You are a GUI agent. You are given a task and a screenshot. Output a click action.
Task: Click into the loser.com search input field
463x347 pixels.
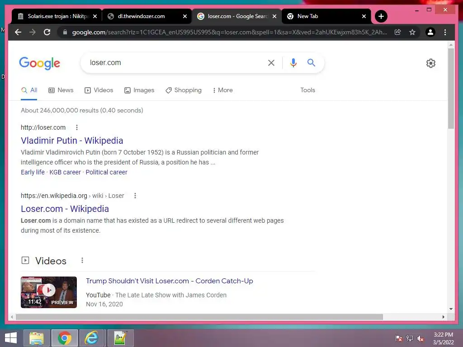[174, 63]
